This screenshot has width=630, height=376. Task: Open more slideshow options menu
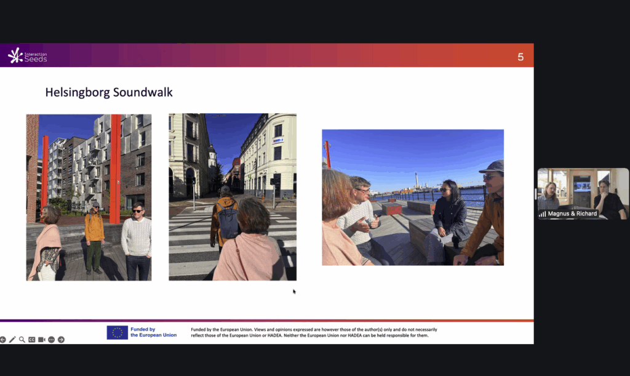pyautogui.click(x=52, y=340)
